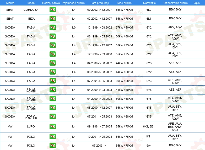
Task: Click fuel icon in FABIA KOMBI 04.2000 -> 03.2003 row
Action: [52, 90]
